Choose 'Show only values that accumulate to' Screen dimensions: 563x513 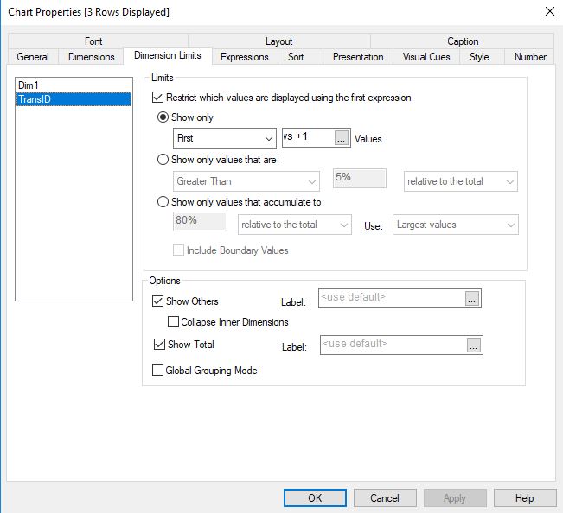coord(163,202)
